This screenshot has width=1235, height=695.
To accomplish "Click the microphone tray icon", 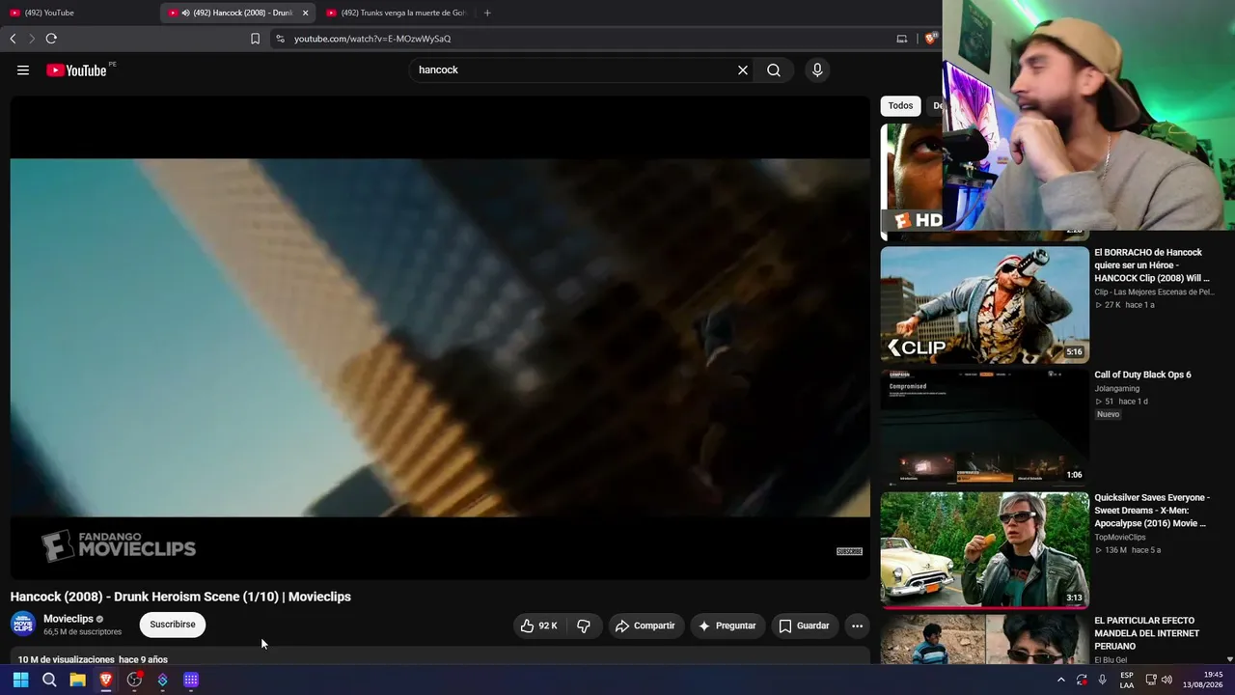I will (1102, 680).
